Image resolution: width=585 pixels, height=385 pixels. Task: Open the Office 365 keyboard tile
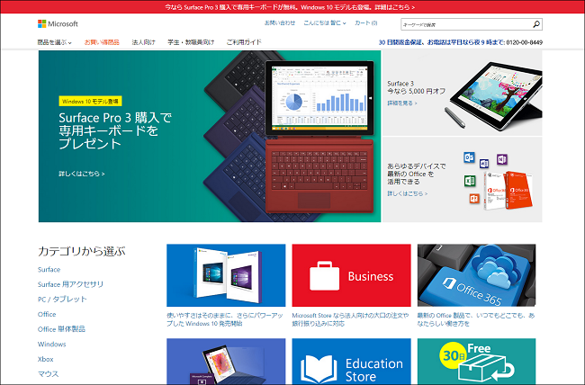point(476,275)
